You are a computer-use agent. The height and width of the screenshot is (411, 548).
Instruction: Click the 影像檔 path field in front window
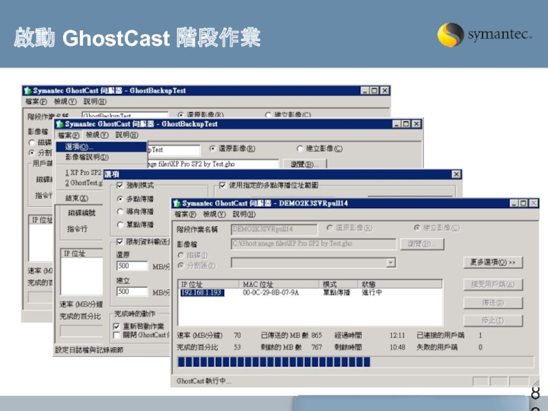[x=314, y=244]
